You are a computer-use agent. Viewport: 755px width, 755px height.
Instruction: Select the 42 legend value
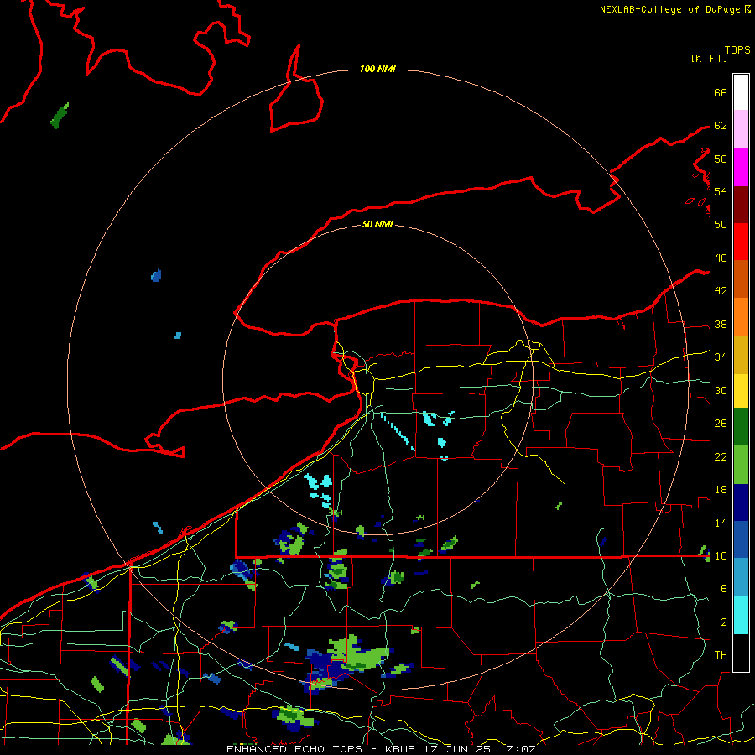(721, 291)
